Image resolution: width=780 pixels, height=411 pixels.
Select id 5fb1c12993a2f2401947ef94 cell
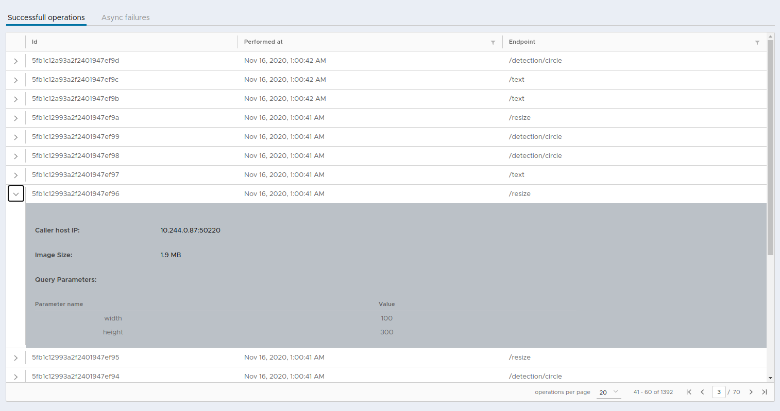pos(75,377)
